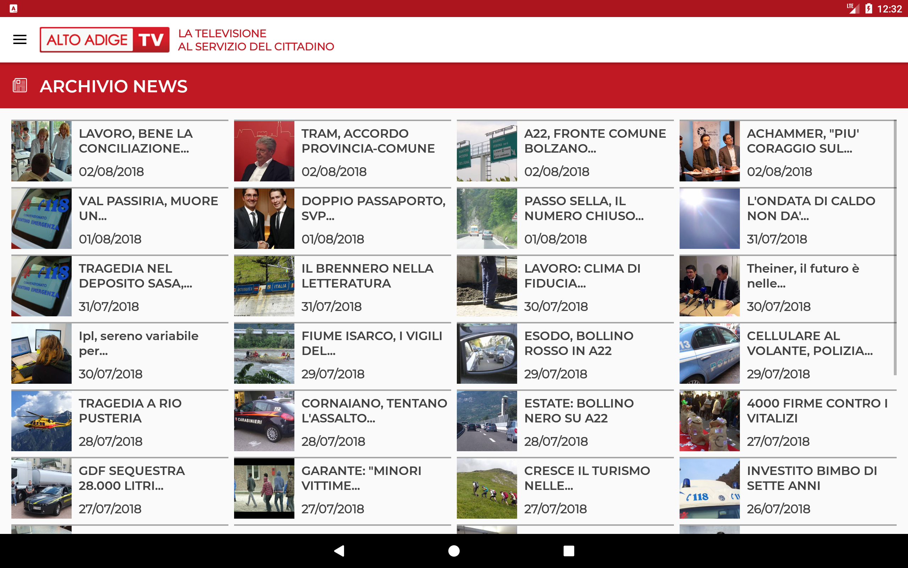Click the Archivio News newspaper icon
Viewport: 908px width, 568px height.
coord(20,86)
